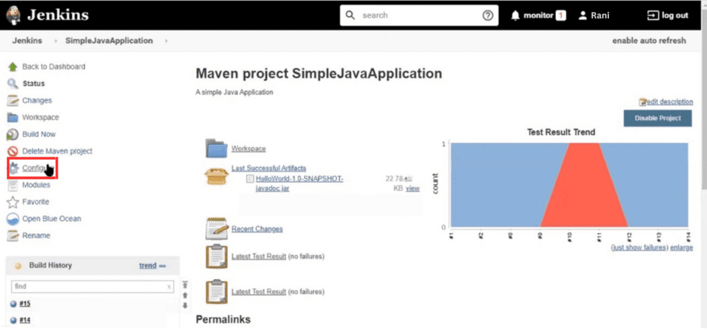Expand the Jenkins breadcrumb dropdown arrow

click(56, 41)
